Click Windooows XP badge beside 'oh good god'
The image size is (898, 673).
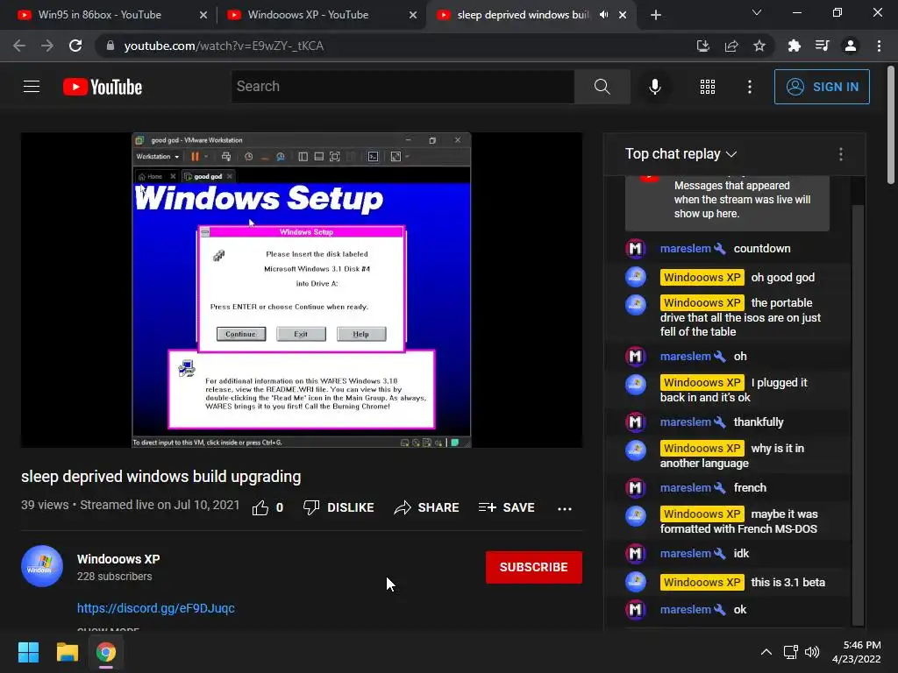point(702,278)
